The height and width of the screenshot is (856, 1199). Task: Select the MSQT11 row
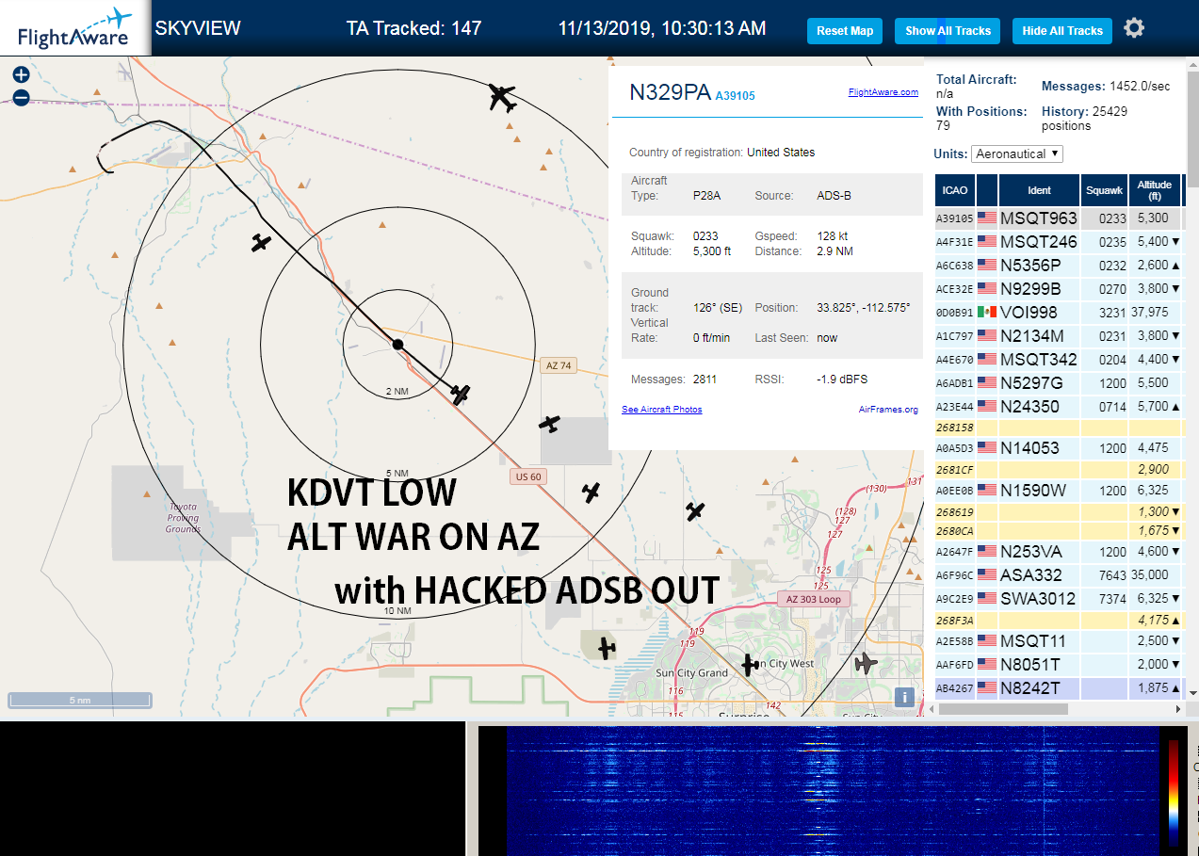coord(1059,641)
